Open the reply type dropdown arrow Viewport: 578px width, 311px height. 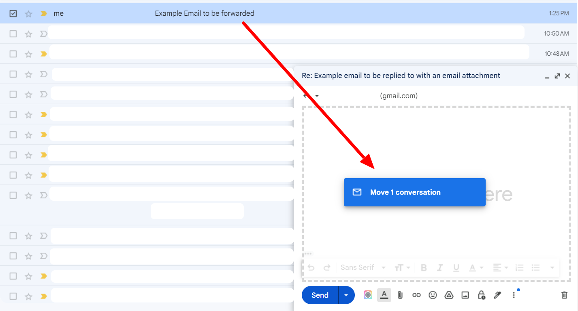click(317, 96)
